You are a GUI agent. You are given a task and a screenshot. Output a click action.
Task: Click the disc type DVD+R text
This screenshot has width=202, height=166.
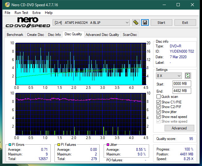click(x=175, y=46)
